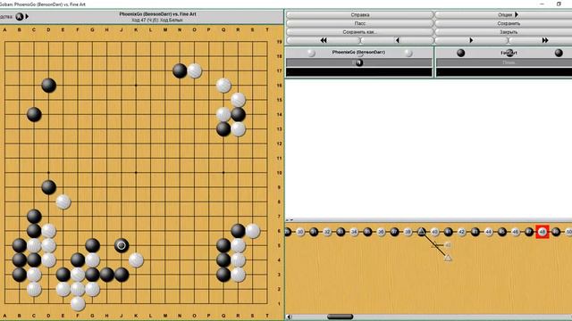Click the black stone at C7
This screenshot has width=572, height=321.
pos(34,217)
